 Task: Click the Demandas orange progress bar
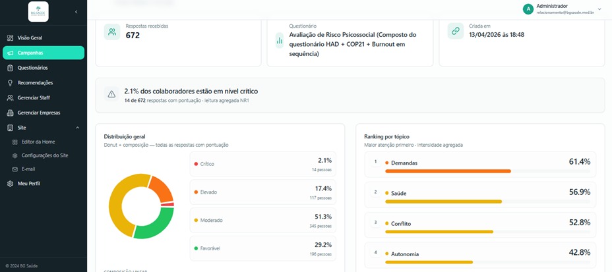[448, 171]
